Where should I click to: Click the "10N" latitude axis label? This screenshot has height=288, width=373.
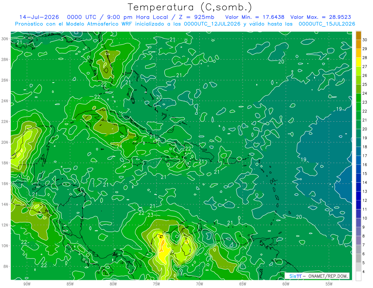tap(5, 246)
